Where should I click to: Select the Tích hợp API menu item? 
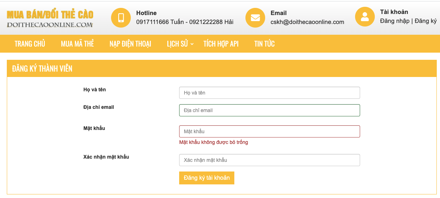pos(221,44)
